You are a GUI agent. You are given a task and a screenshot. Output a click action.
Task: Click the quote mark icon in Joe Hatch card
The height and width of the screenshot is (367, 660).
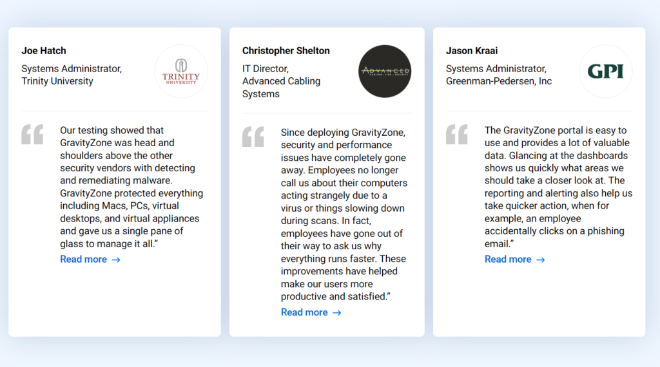(32, 135)
